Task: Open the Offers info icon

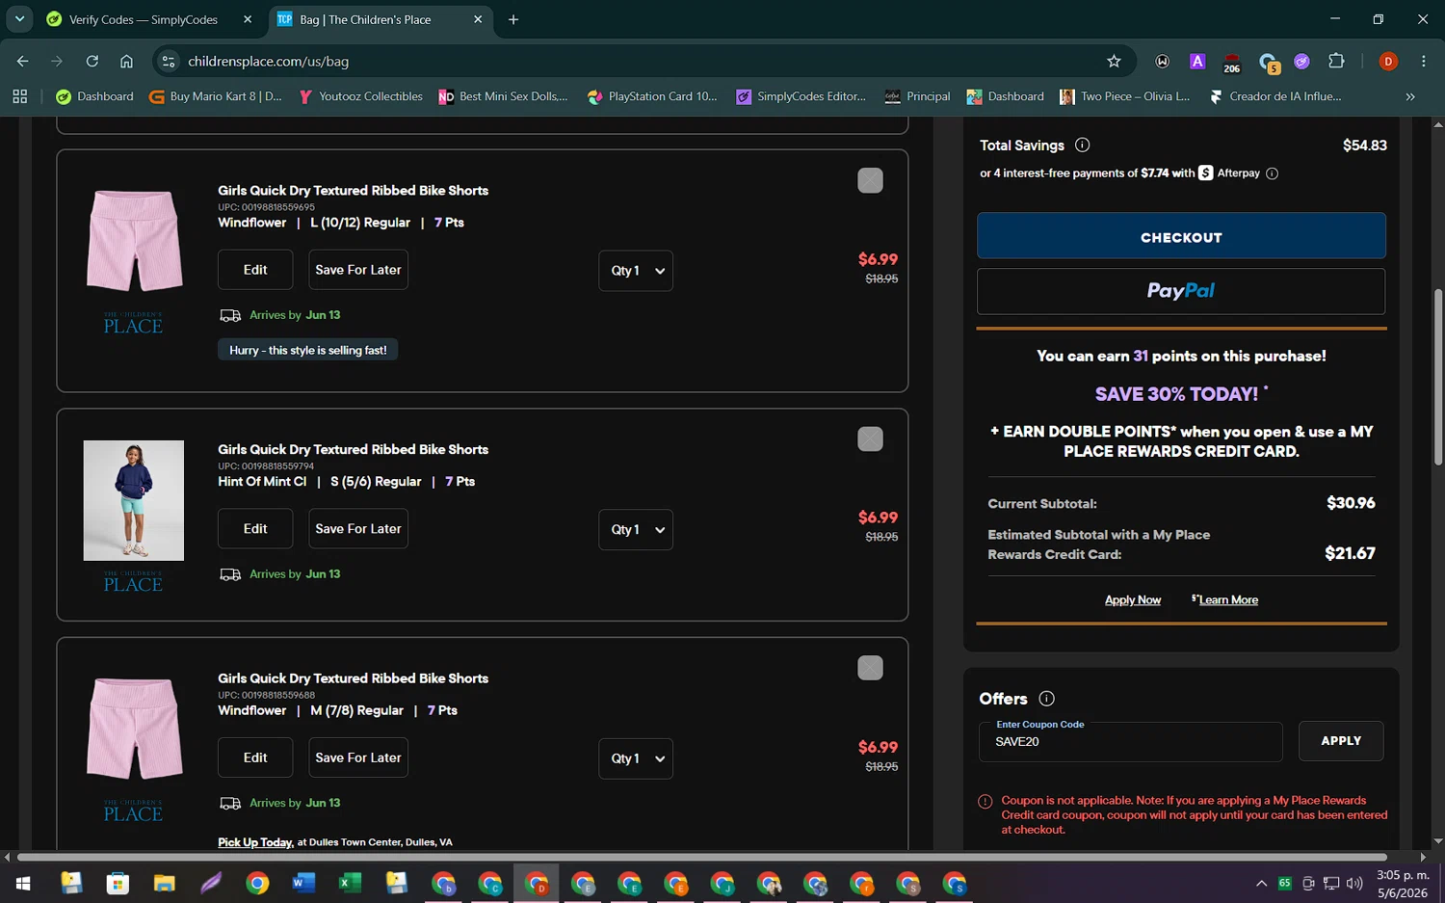Action: (x=1046, y=699)
